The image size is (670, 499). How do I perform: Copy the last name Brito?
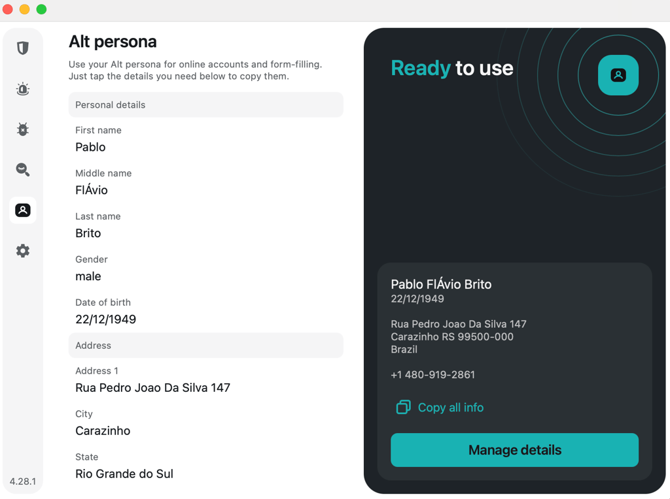click(88, 233)
